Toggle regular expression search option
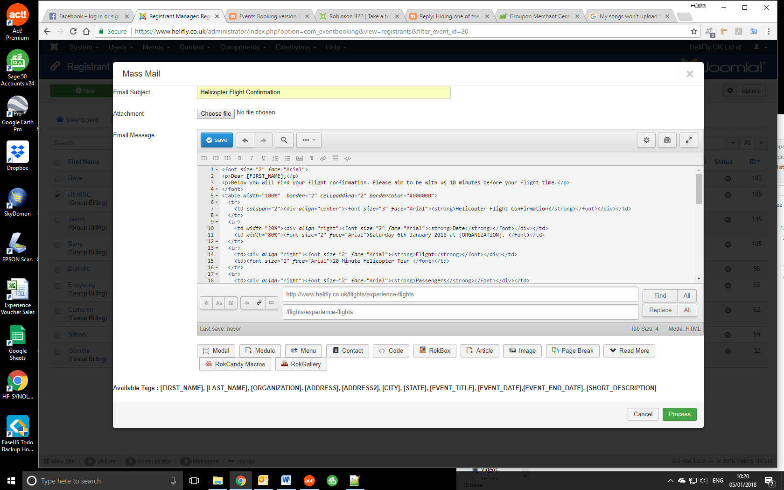This screenshot has height=490, width=784. 206,303
